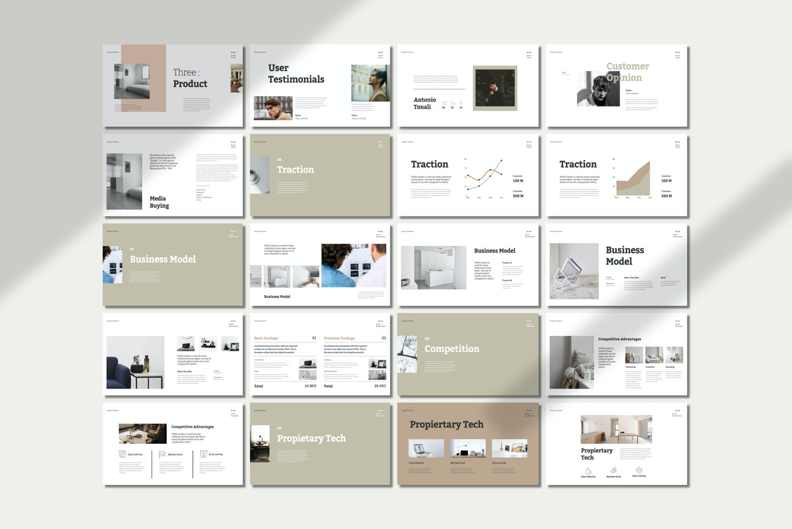792x529 pixels.
Task: Select Data Collection icon on white Propiertary Tech slide
Action: click(x=587, y=471)
